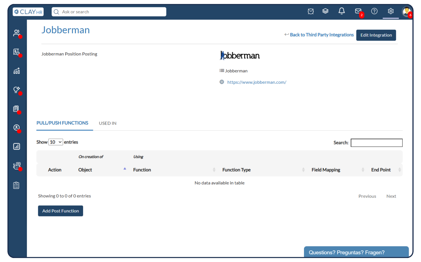Image resolution: width=421 pixels, height=262 pixels.
Task: Click the Ask or search field
Action: click(x=109, y=12)
